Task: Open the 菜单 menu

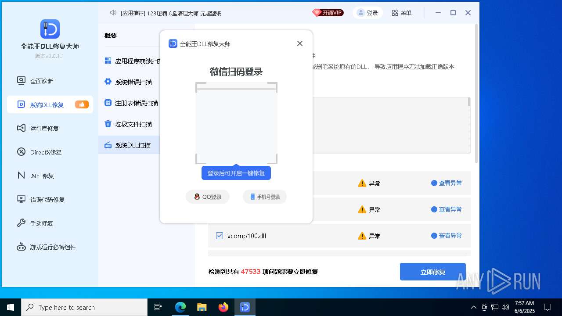Action: (x=401, y=13)
